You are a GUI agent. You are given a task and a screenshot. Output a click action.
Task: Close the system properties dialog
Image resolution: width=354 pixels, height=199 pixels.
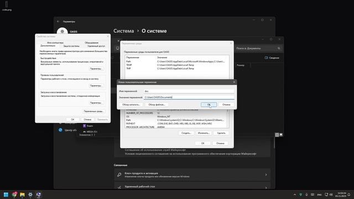point(108,36)
